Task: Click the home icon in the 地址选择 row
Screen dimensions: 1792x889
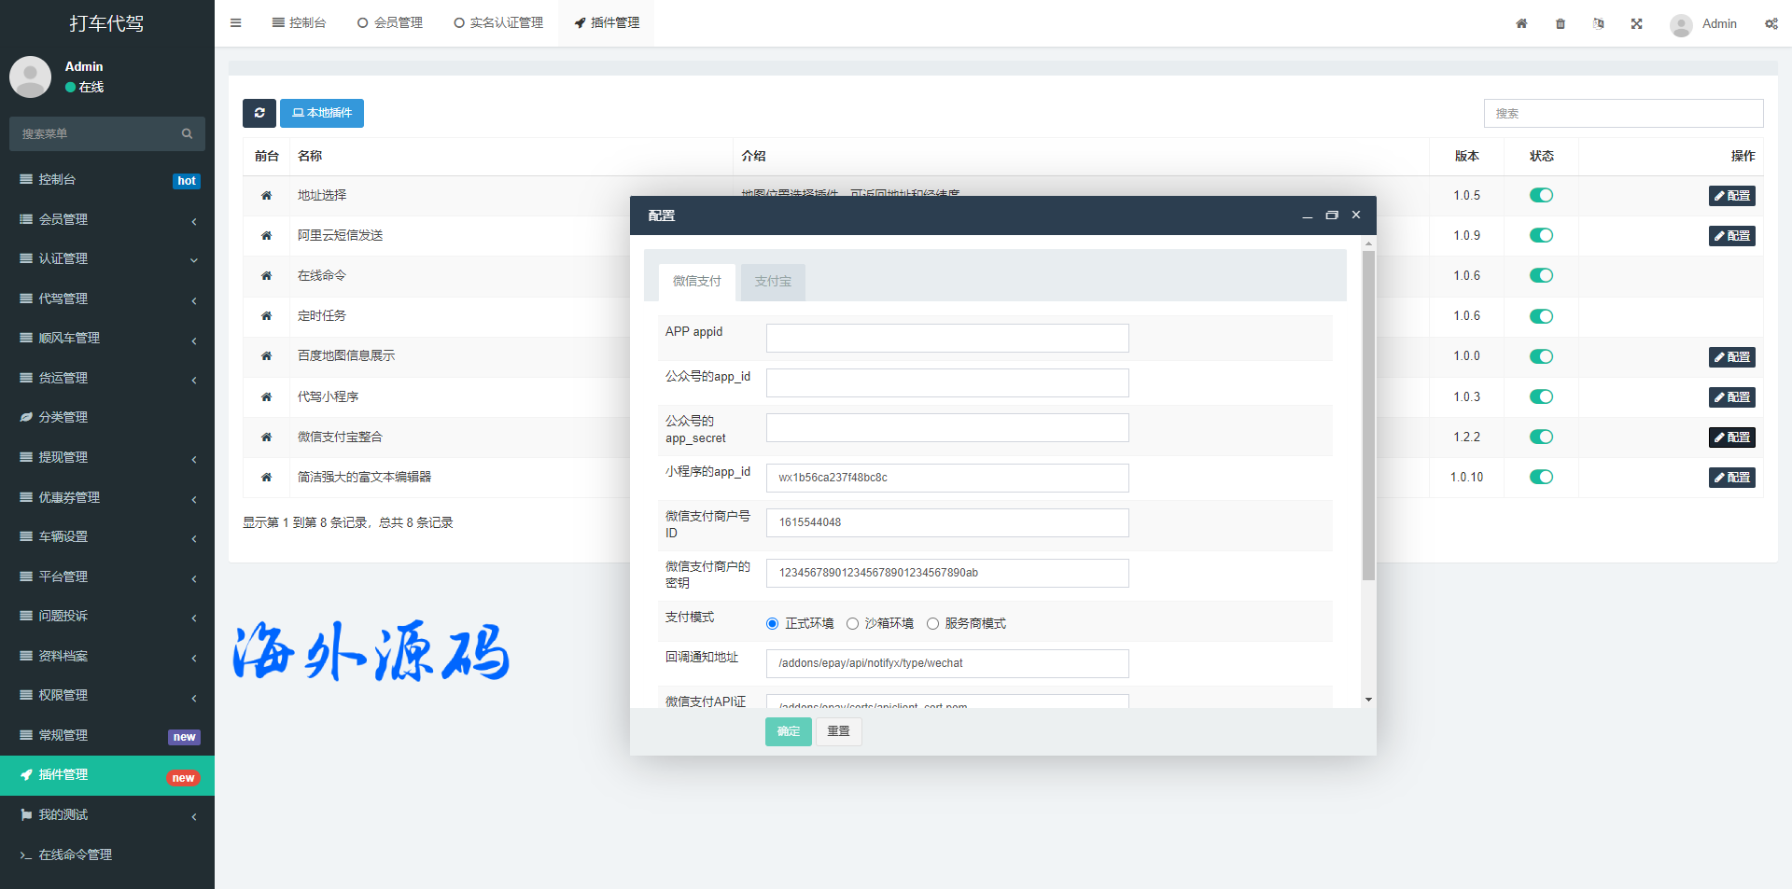Action: [x=266, y=196]
